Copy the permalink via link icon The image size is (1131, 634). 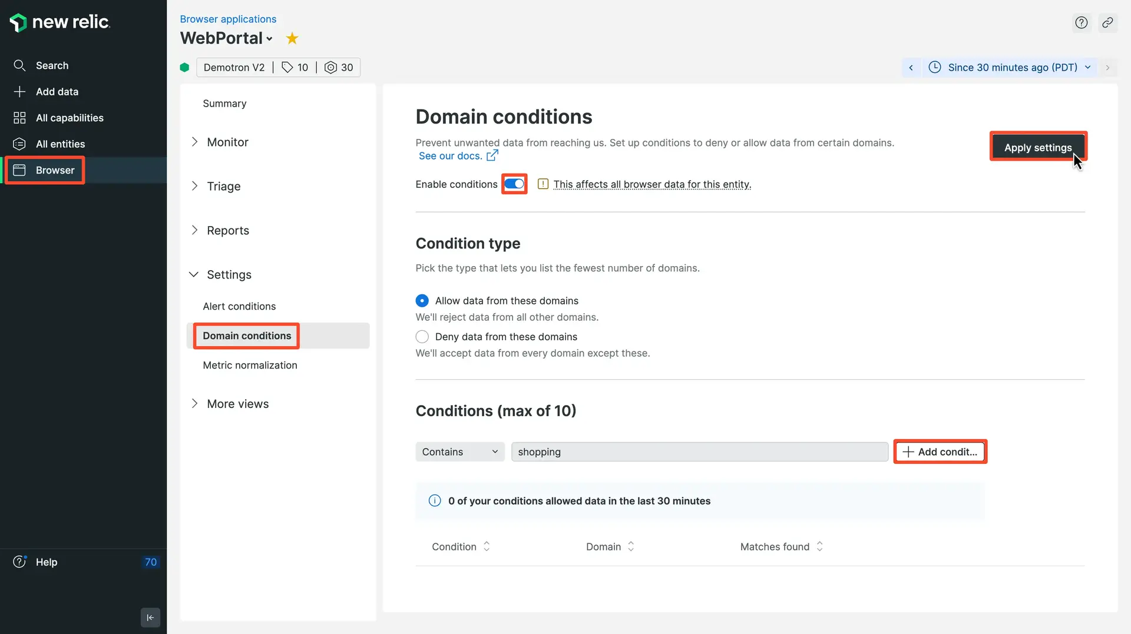1107,23
